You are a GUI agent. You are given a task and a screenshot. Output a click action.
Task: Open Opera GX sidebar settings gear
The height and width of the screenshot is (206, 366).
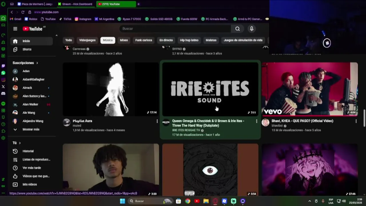point(3,138)
